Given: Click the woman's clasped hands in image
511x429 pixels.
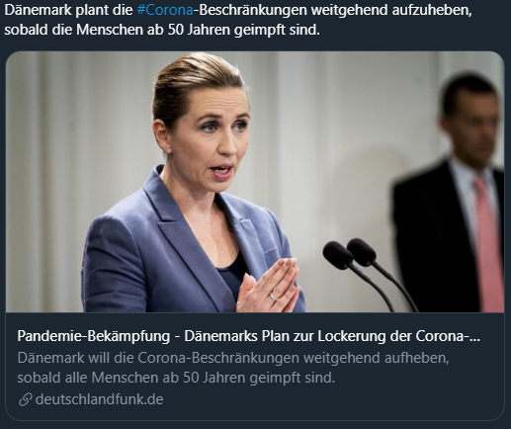Looking at the screenshot, I should 269,285.
